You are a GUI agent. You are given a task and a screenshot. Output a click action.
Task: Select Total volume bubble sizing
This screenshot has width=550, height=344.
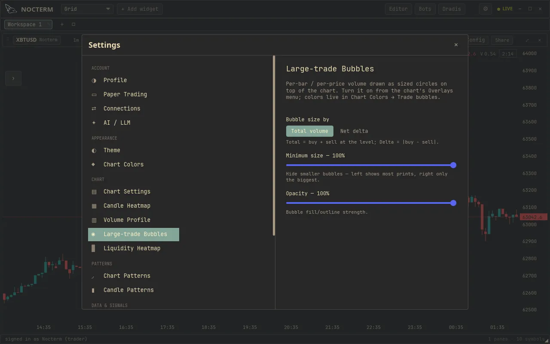pyautogui.click(x=310, y=131)
